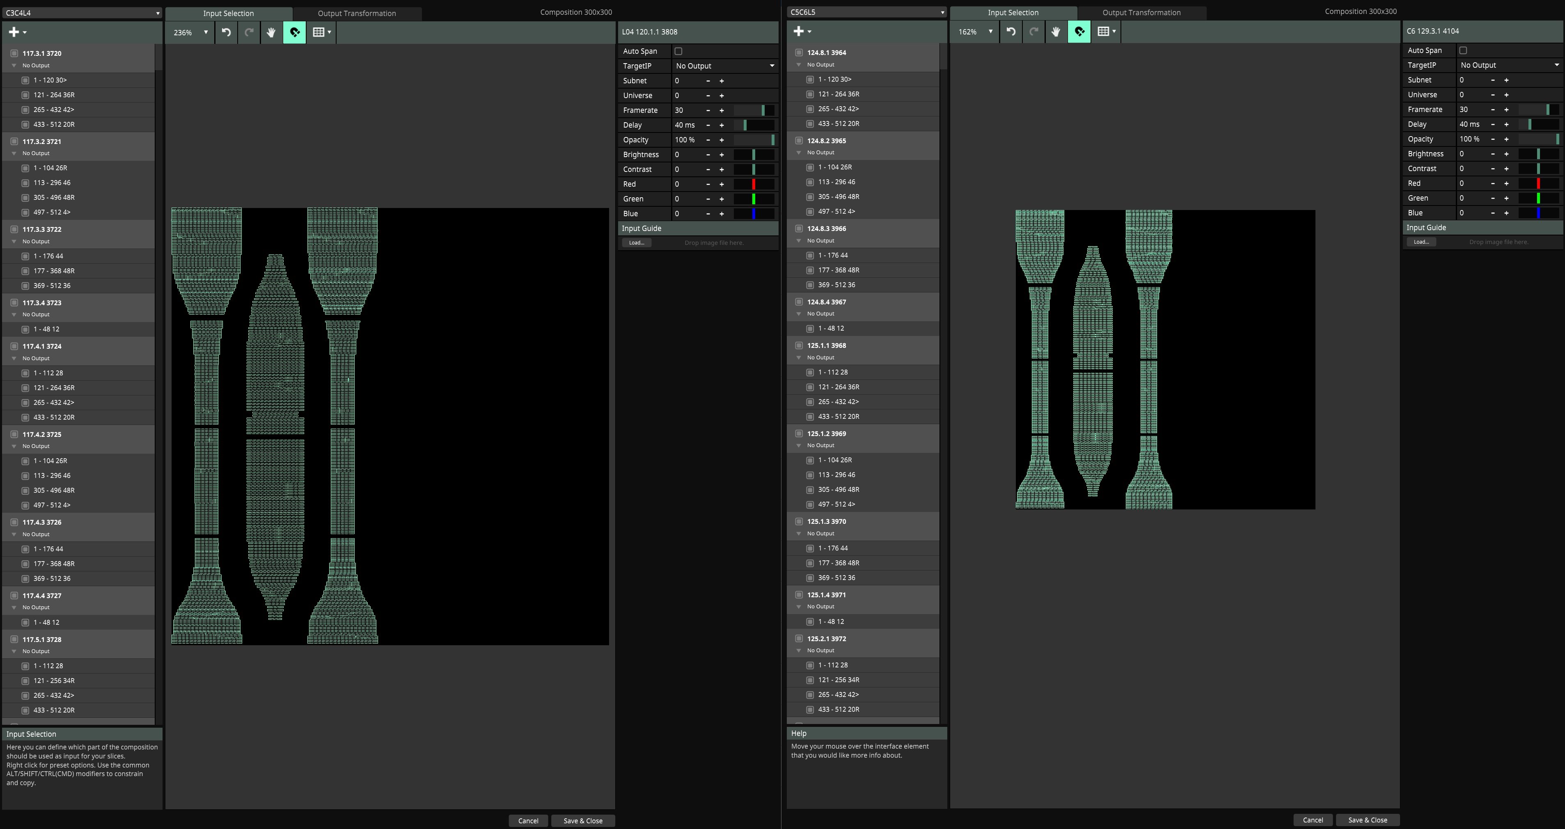Select the hand pan tool in left editor
Image resolution: width=1565 pixels, height=829 pixels.
tap(271, 32)
